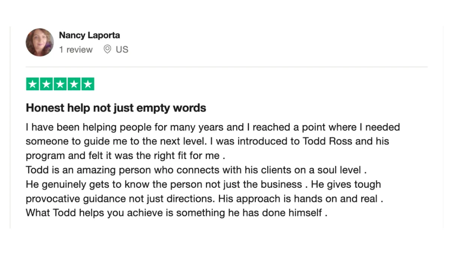Screen dimensions: 453x255
Task: Open the 'Honest help not just empty words' title
Action: tap(116, 108)
